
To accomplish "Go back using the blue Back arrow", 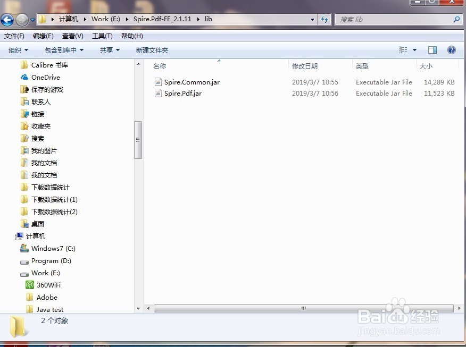I will pyautogui.click(x=7, y=20).
